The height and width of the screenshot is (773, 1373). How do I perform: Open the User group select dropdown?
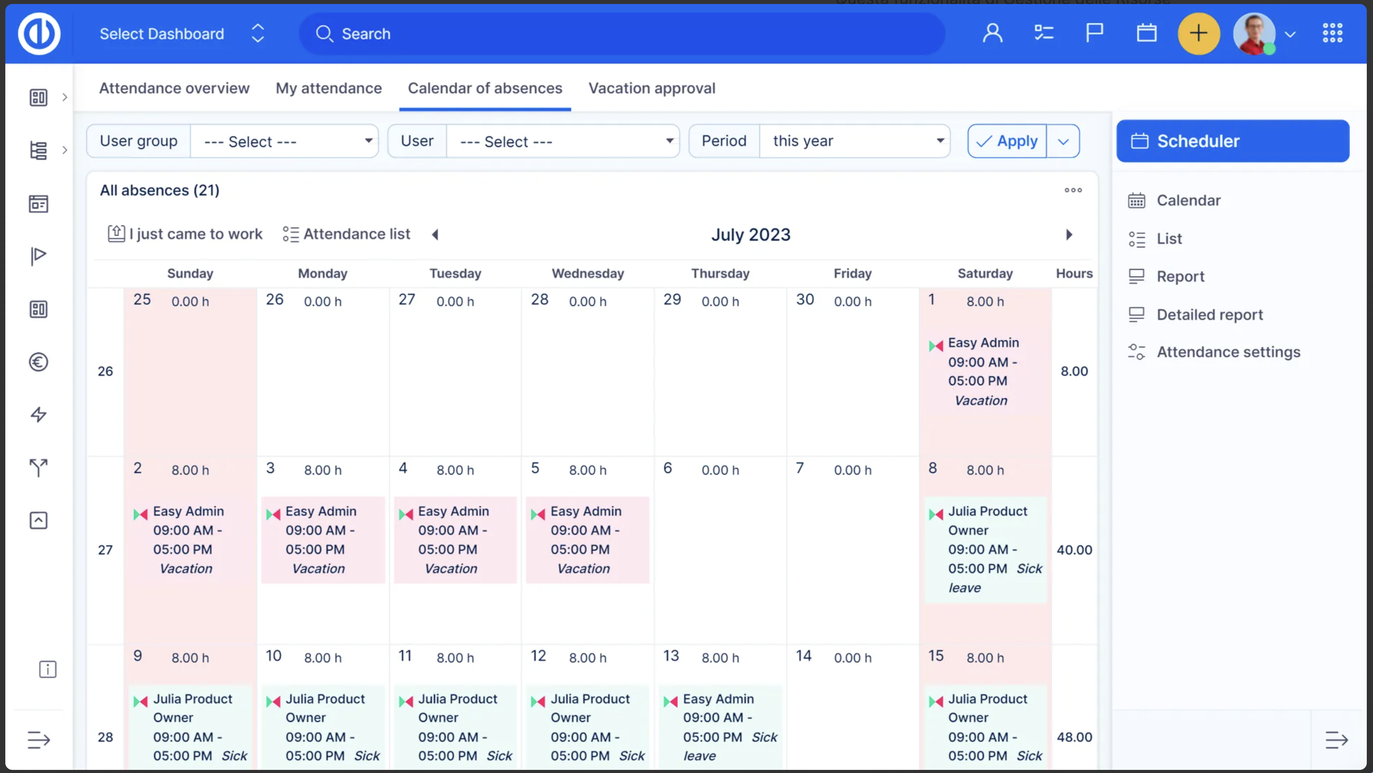coord(284,141)
